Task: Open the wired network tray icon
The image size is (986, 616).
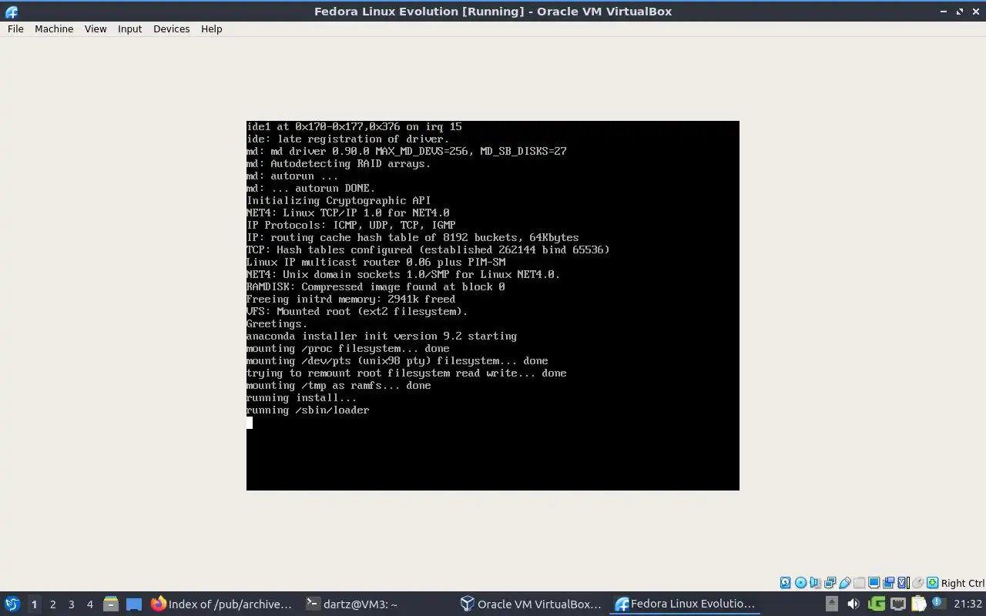Action: click(x=898, y=604)
